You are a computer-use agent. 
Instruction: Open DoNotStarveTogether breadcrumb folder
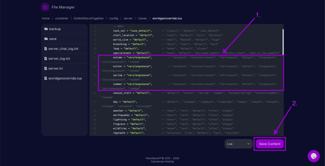click(89, 18)
